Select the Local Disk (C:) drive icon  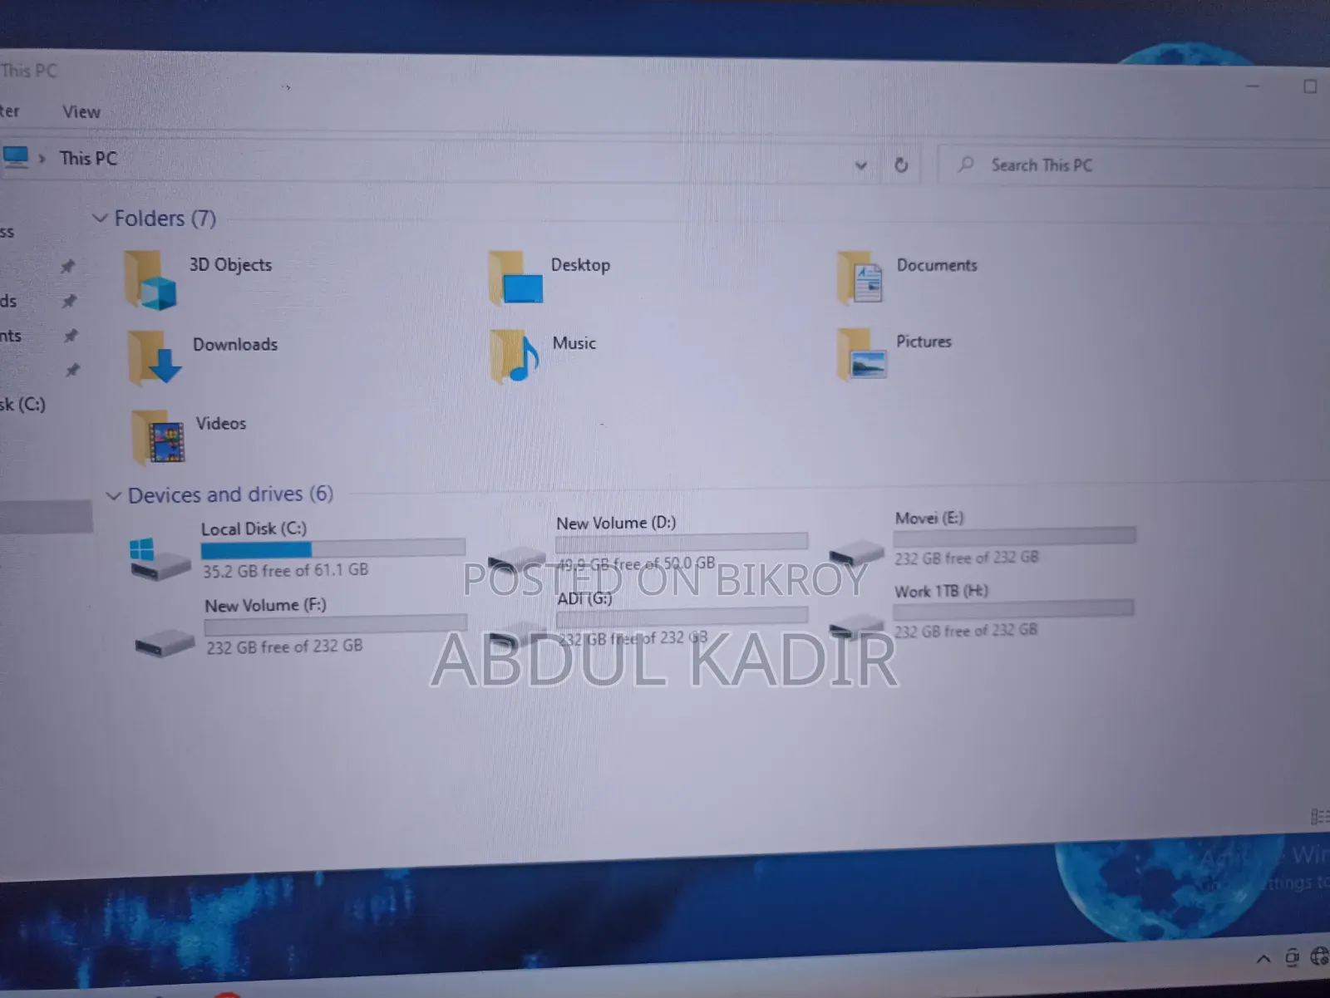point(159,558)
